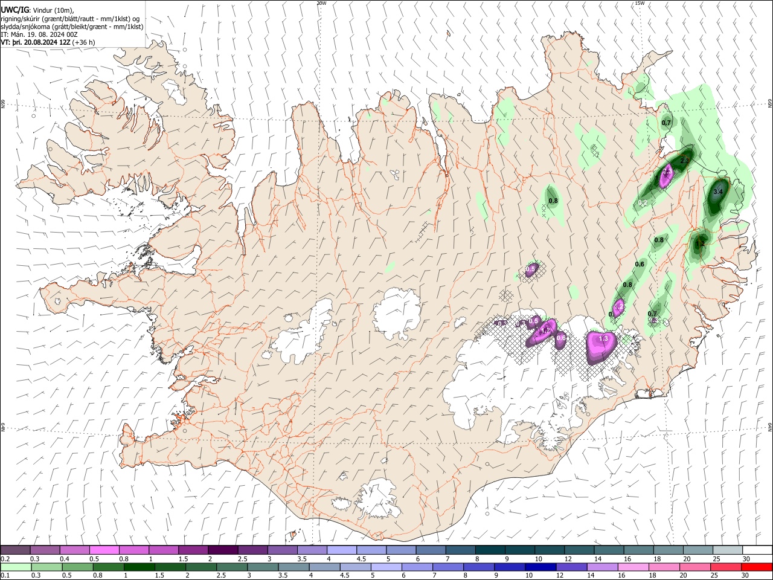
Task: Click the 'slydda/snjókoma' legend description line
Action: coord(72,27)
